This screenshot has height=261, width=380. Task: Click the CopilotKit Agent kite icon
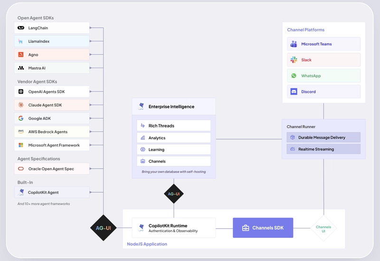coord(21,192)
